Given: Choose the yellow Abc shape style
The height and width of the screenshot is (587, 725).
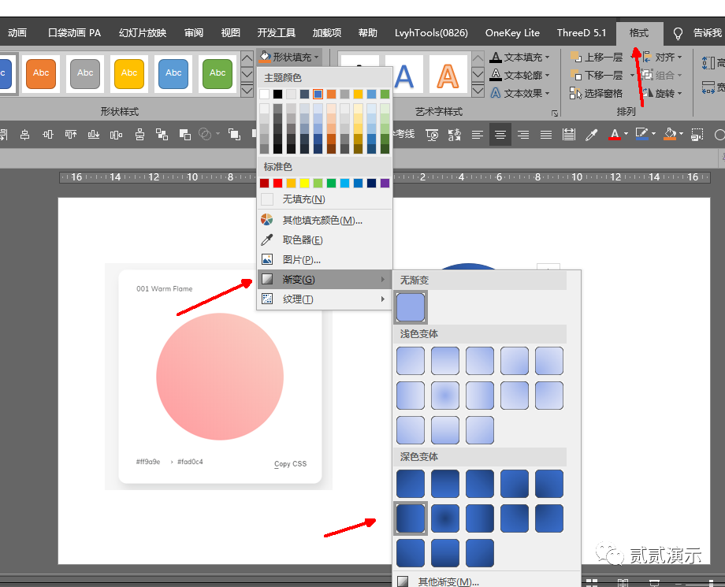Looking at the screenshot, I should click(x=129, y=73).
